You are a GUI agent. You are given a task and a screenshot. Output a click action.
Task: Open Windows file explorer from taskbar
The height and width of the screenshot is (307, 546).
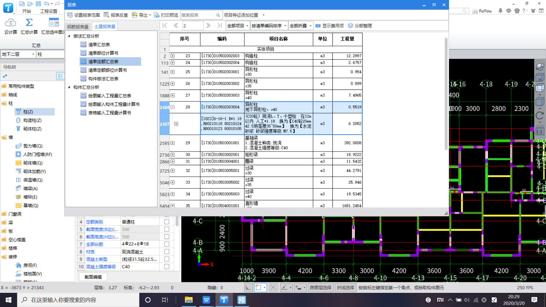click(189, 300)
